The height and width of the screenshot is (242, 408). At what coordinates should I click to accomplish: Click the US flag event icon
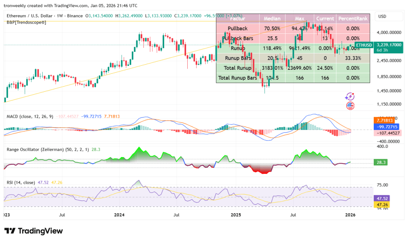pyautogui.click(x=350, y=106)
